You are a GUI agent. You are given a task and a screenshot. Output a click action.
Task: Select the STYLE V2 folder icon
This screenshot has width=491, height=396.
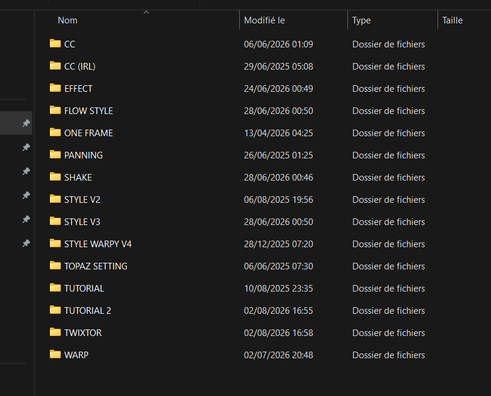pos(55,199)
